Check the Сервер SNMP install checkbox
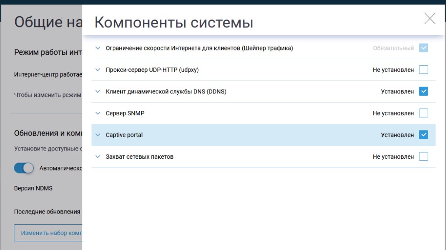Image resolution: width=446 pixels, height=250 pixels. point(423,113)
